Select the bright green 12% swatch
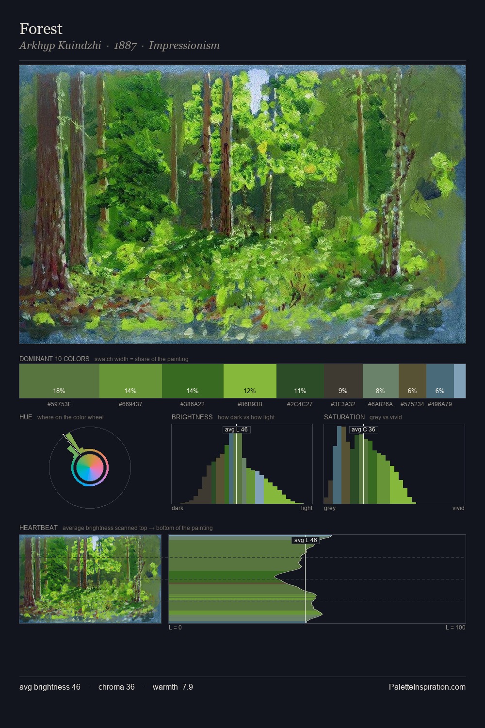 click(x=250, y=381)
